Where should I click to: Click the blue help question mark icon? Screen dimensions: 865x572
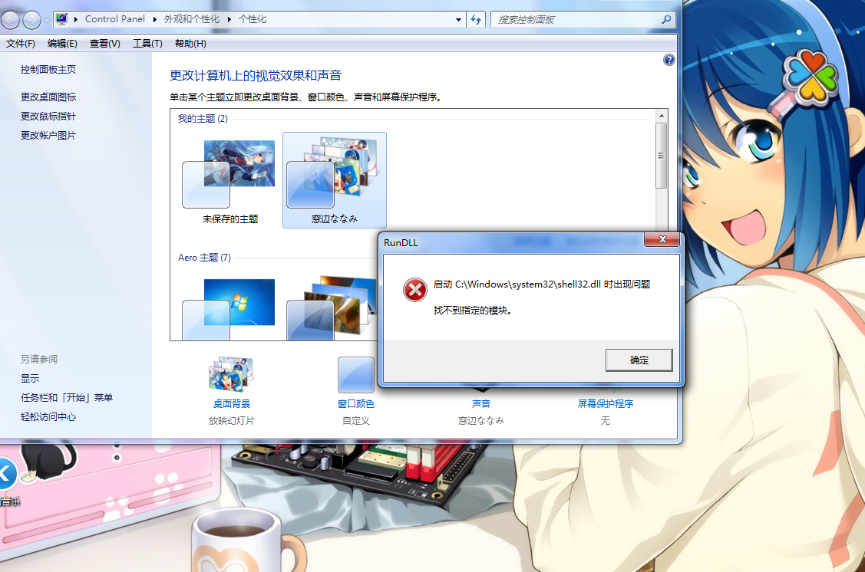click(669, 60)
